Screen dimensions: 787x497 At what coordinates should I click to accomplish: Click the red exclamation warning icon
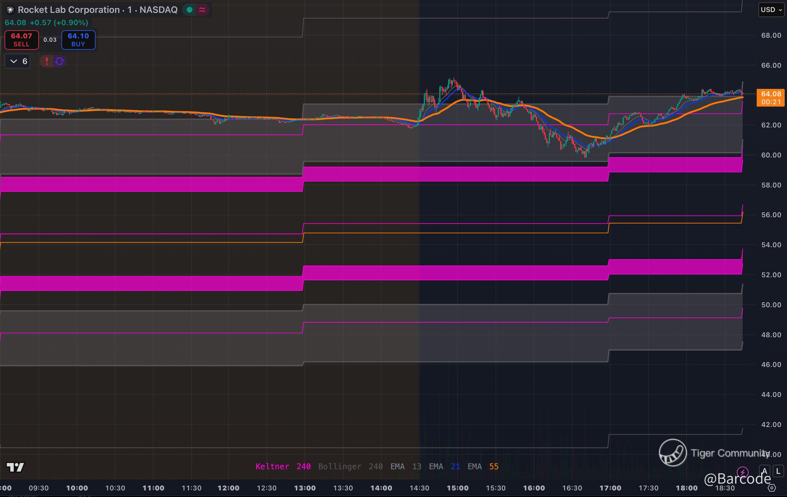tap(47, 61)
